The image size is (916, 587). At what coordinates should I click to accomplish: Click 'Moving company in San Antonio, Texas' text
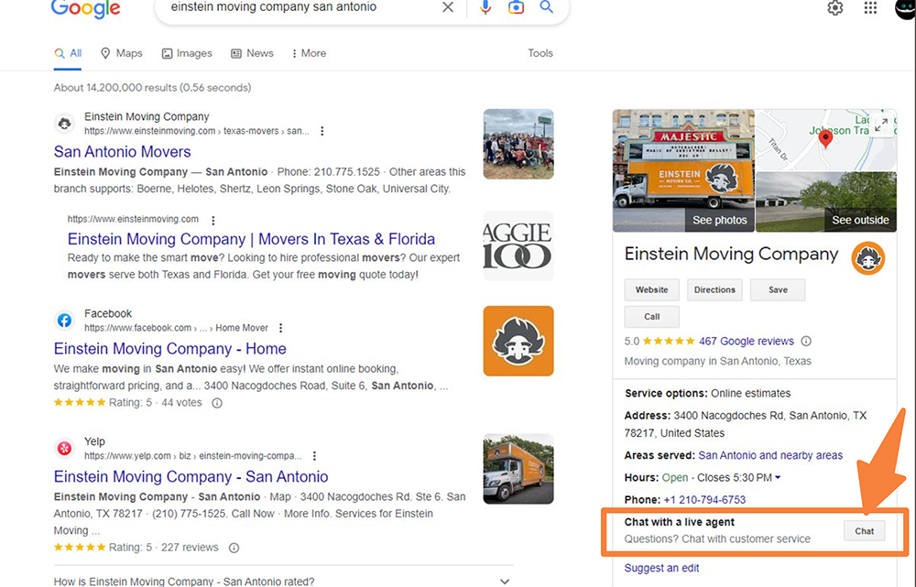click(717, 361)
